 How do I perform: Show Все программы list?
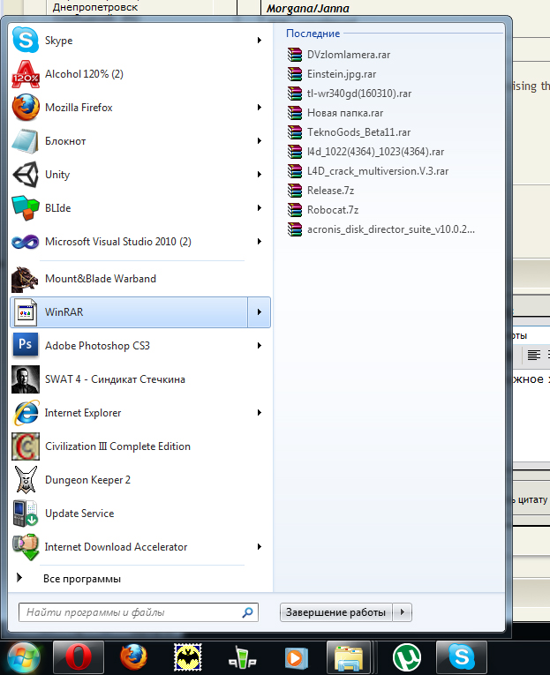pyautogui.click(x=81, y=579)
